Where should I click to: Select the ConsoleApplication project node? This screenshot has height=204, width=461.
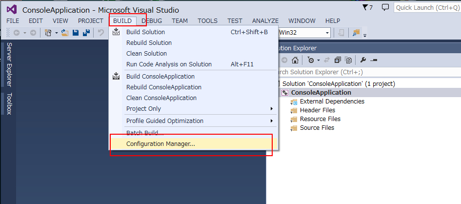point(321,93)
